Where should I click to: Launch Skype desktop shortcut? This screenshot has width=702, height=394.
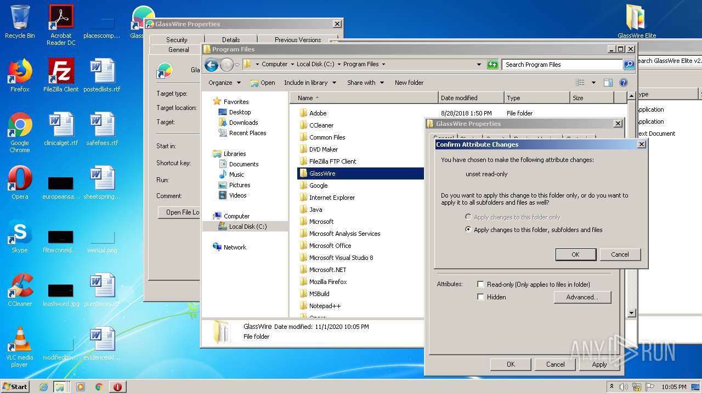20,236
